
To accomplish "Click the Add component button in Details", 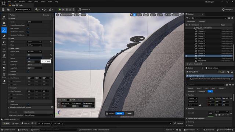I will pos(222,72).
